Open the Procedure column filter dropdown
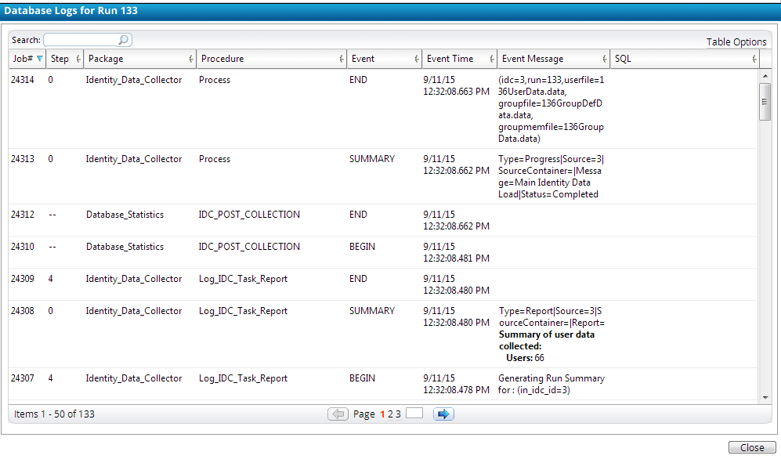Image resolution: width=781 pixels, height=459 pixels. pos(342,58)
